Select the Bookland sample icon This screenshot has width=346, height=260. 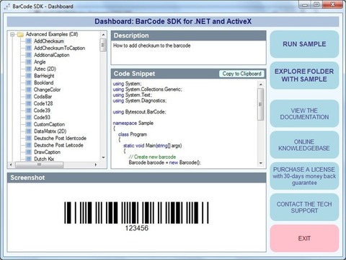[29, 83]
